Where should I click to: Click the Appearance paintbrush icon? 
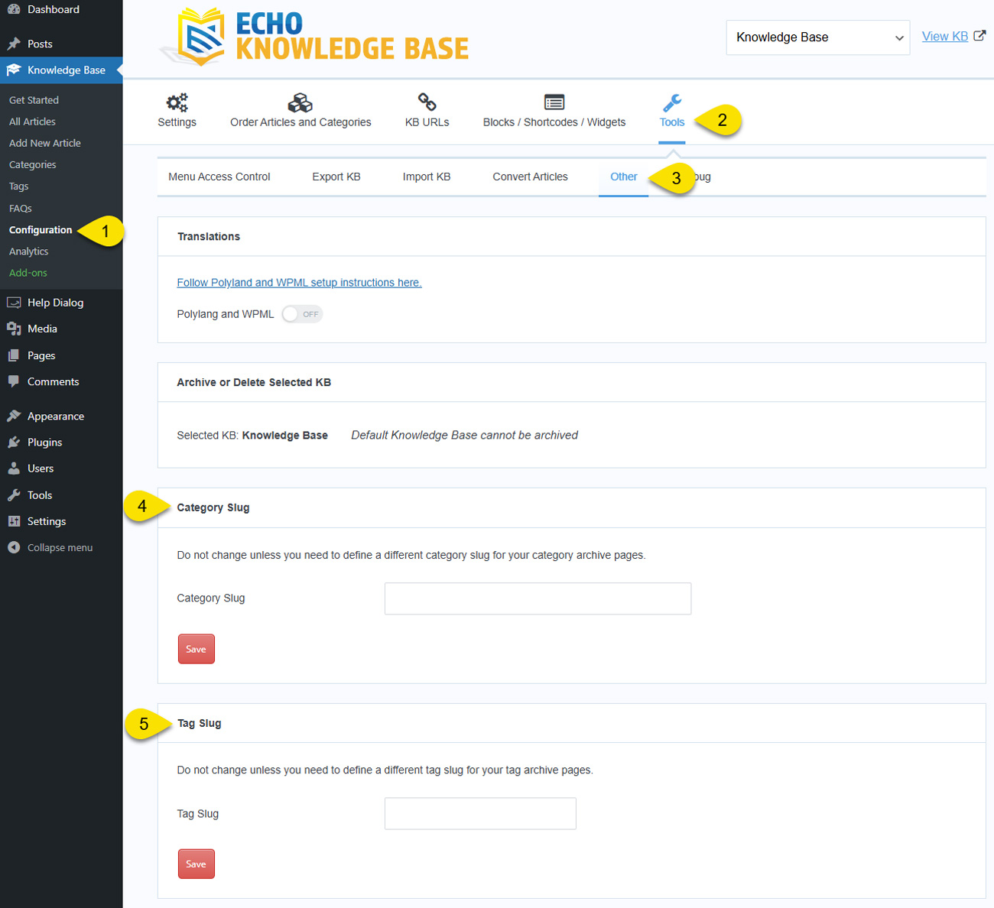(14, 416)
